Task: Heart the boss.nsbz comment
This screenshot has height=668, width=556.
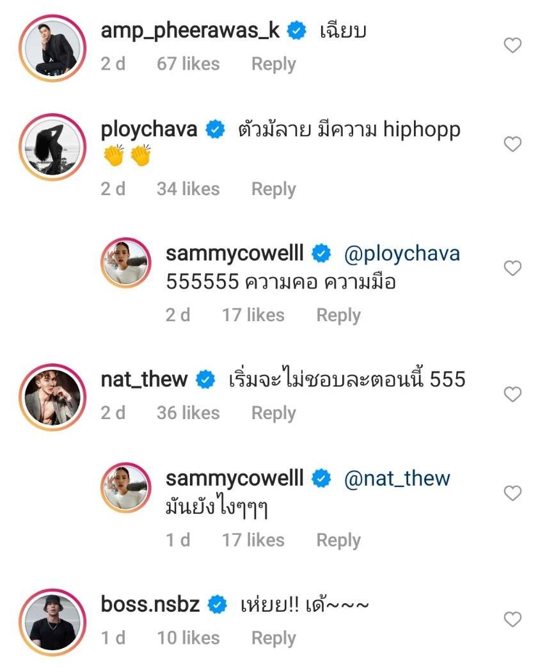Action: (512, 619)
